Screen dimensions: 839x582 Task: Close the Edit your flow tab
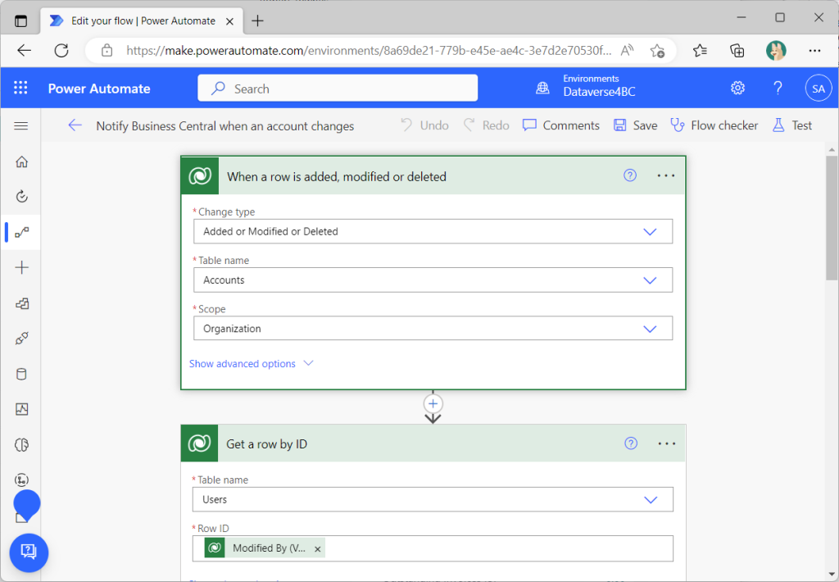(x=229, y=21)
